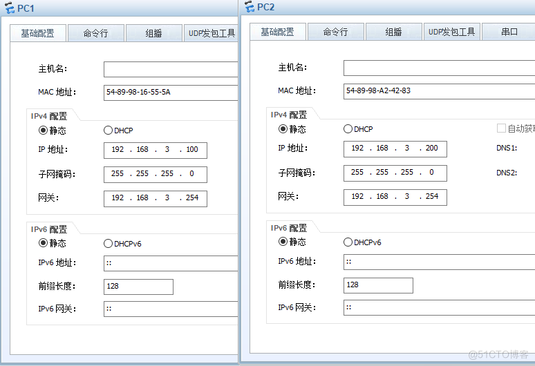
Task: Select IPv4 静态 radio in PC2
Action: point(283,129)
